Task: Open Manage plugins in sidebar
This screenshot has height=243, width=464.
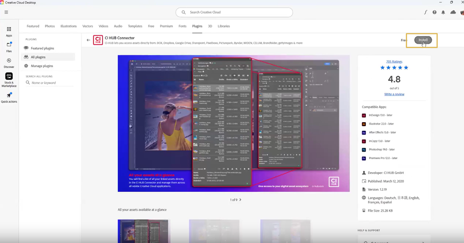Action: point(48,66)
